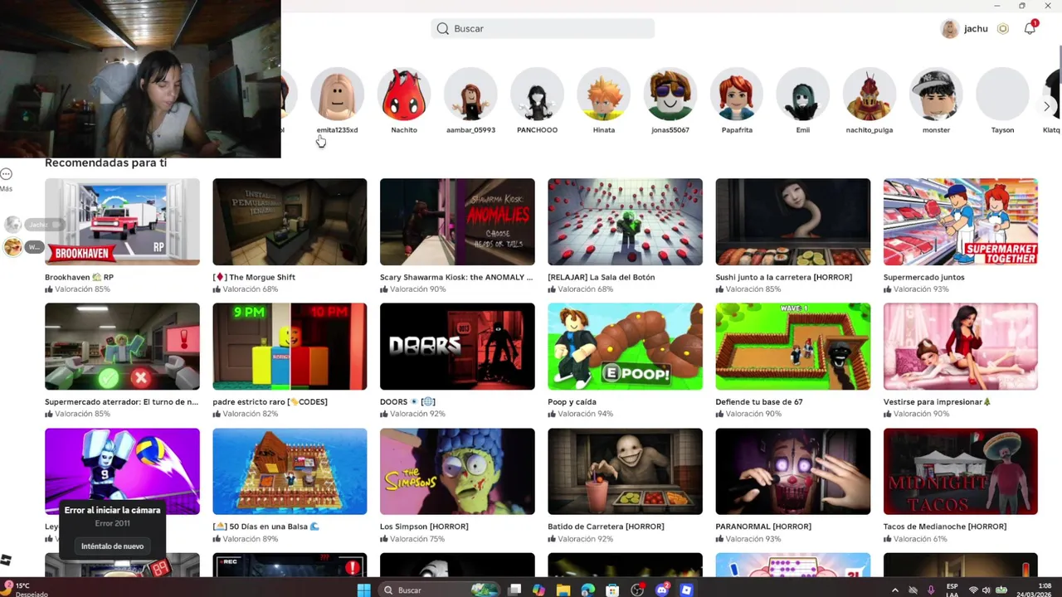Open Tacos de Medianoche thumbnail
Screen dimensions: 1062x597
point(961,471)
